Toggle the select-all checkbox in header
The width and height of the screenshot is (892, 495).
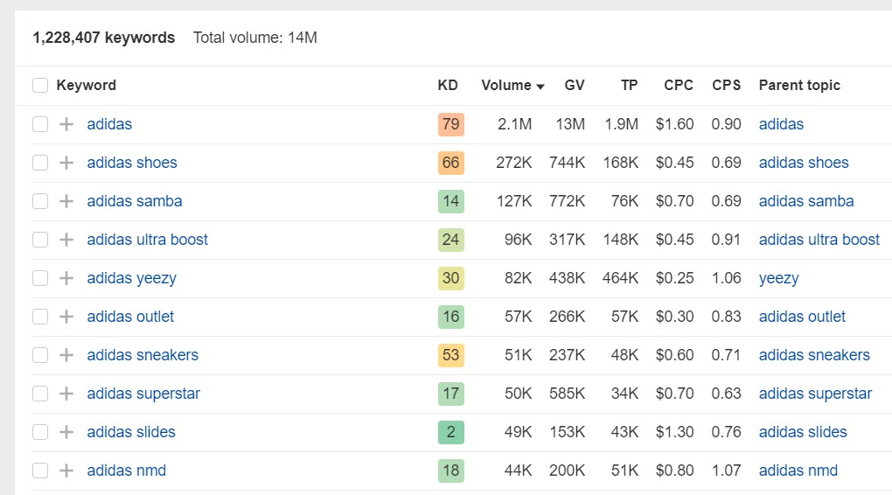coord(40,86)
